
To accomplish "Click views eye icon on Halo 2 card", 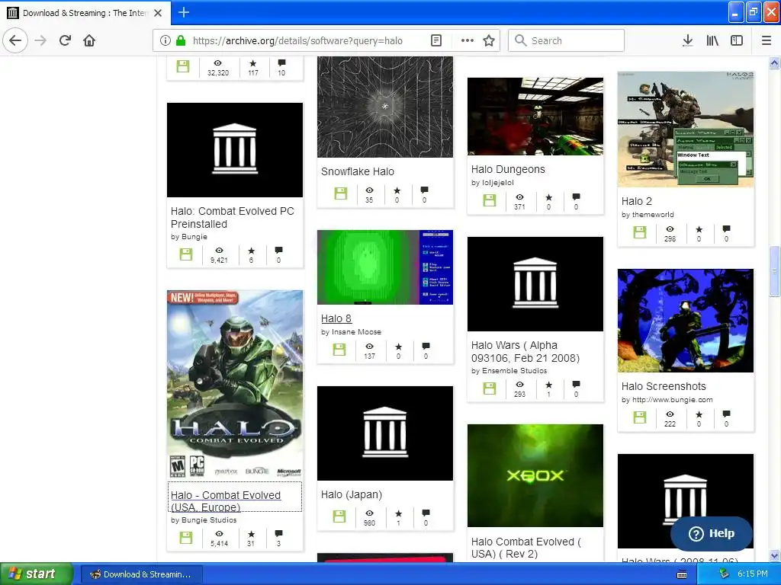I will [670, 229].
